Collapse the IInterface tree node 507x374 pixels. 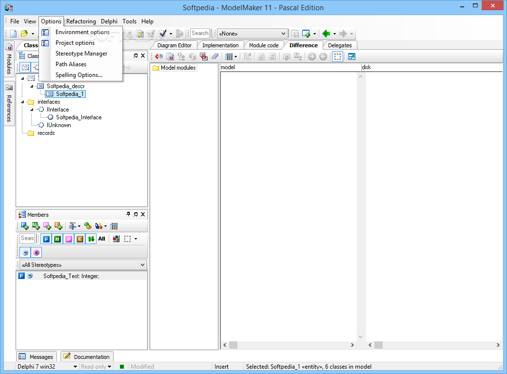pos(32,110)
